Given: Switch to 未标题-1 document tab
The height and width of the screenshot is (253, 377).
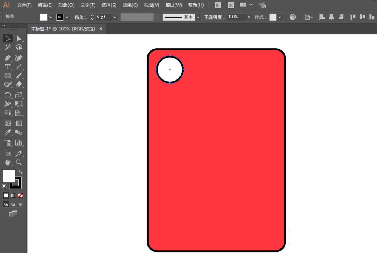Looking at the screenshot, I should [x=63, y=29].
